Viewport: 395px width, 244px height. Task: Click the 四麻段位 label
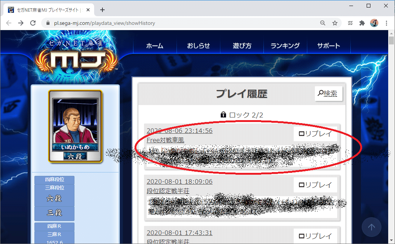[x=54, y=180]
